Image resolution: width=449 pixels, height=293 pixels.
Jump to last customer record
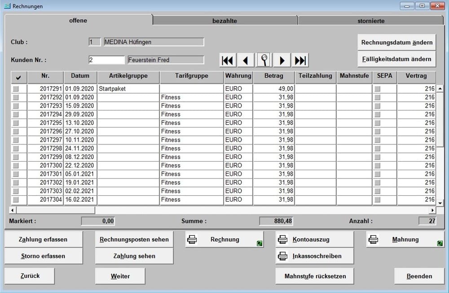[x=300, y=60]
